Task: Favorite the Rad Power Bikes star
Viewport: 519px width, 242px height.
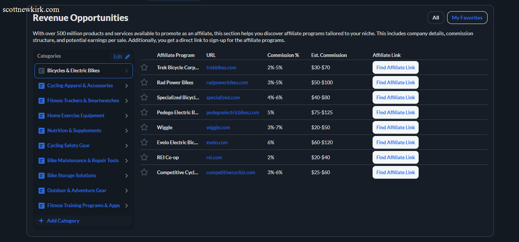Action: coord(144,82)
